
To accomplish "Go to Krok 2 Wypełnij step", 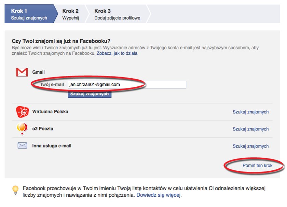I will tap(71, 14).
